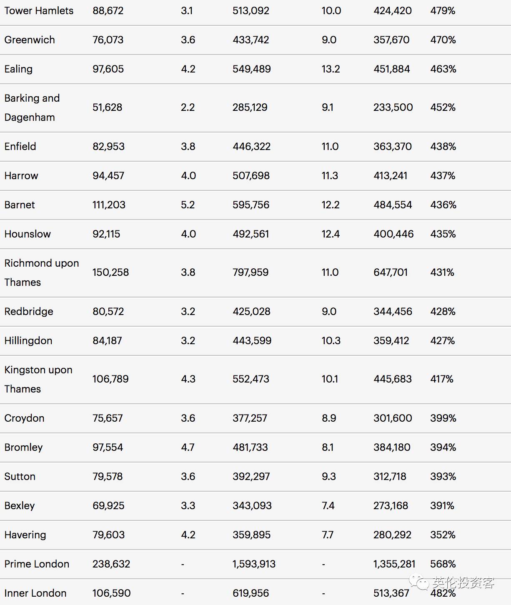The height and width of the screenshot is (605, 511).
Task: Click Prime London's 1,593,913 figure
Action: point(254,564)
